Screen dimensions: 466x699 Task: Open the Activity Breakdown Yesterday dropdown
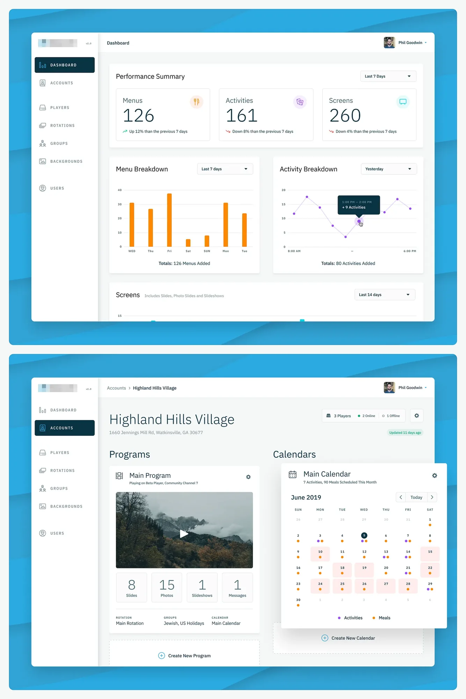coord(388,169)
